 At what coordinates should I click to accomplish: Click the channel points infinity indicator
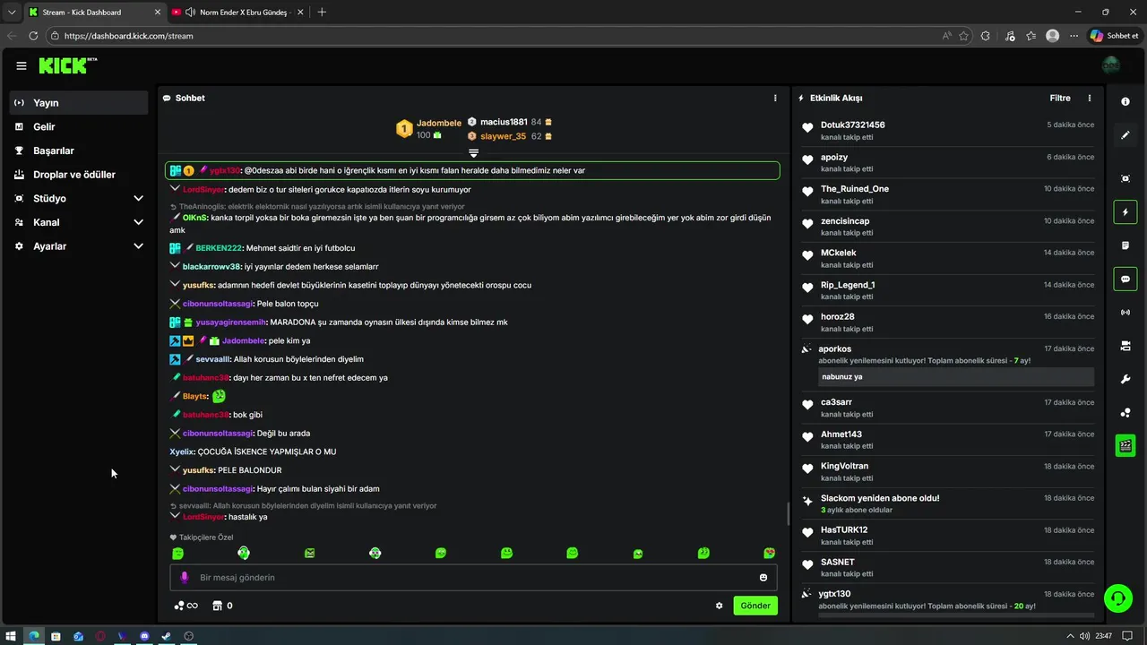(185, 606)
